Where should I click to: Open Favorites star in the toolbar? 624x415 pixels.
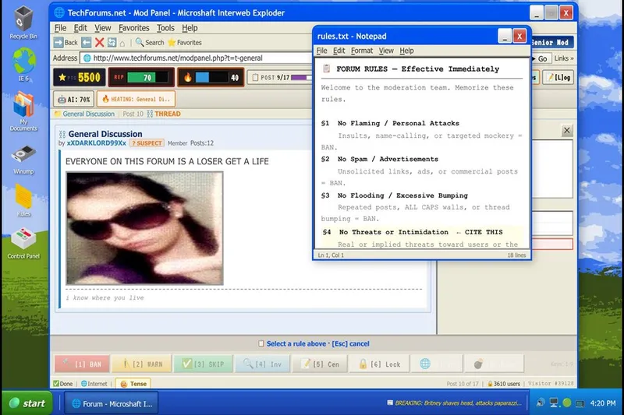click(x=185, y=43)
